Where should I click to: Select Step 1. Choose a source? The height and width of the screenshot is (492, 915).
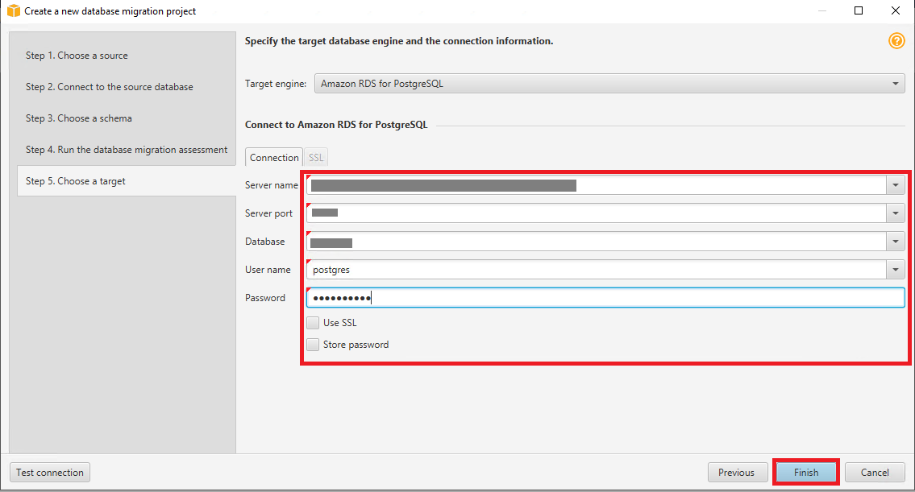(77, 56)
